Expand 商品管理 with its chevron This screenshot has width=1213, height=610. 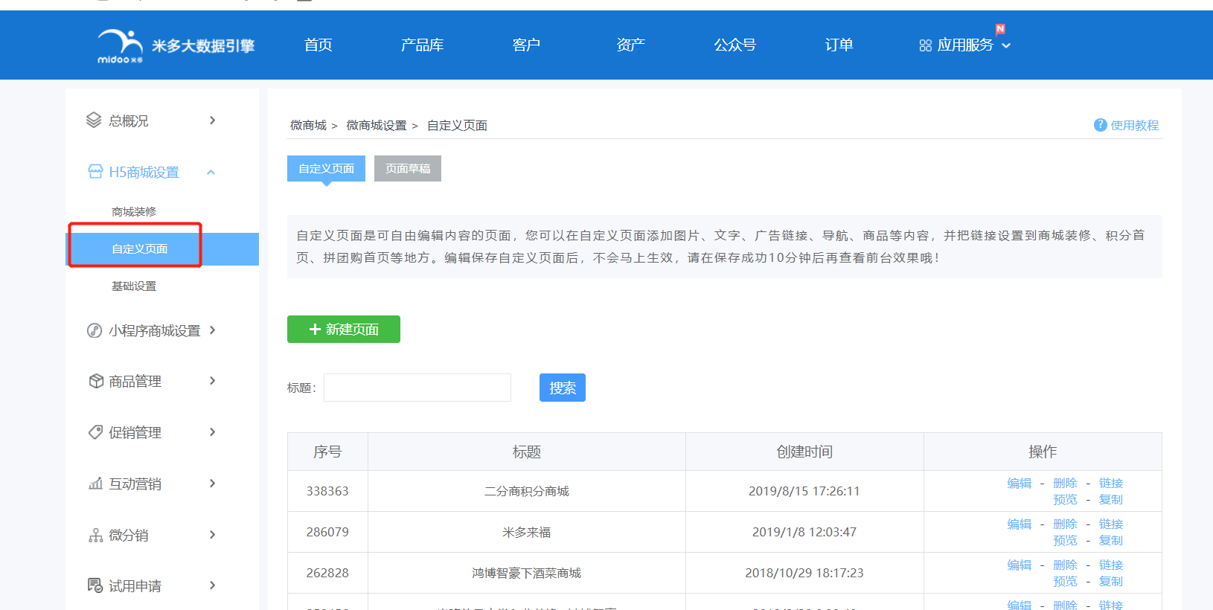click(x=212, y=381)
